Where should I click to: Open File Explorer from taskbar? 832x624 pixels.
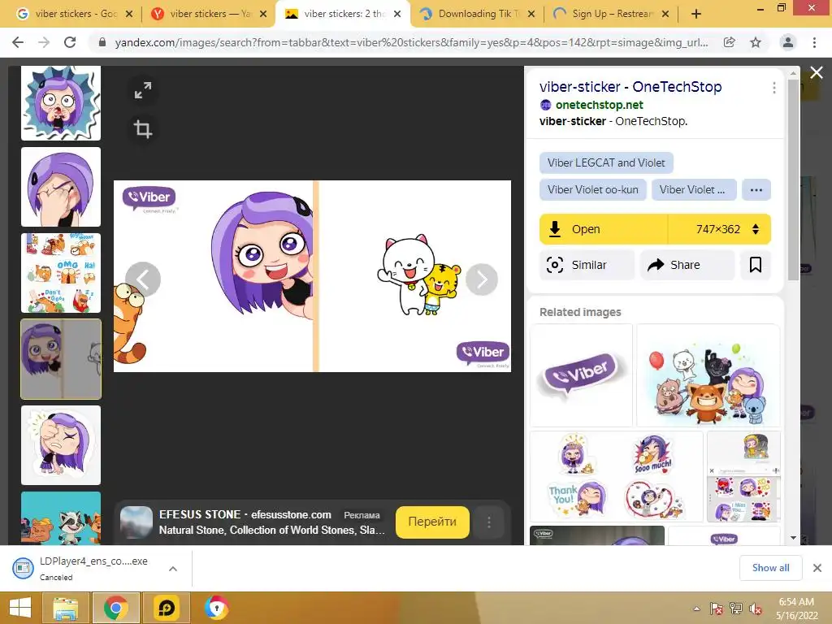[66, 608]
